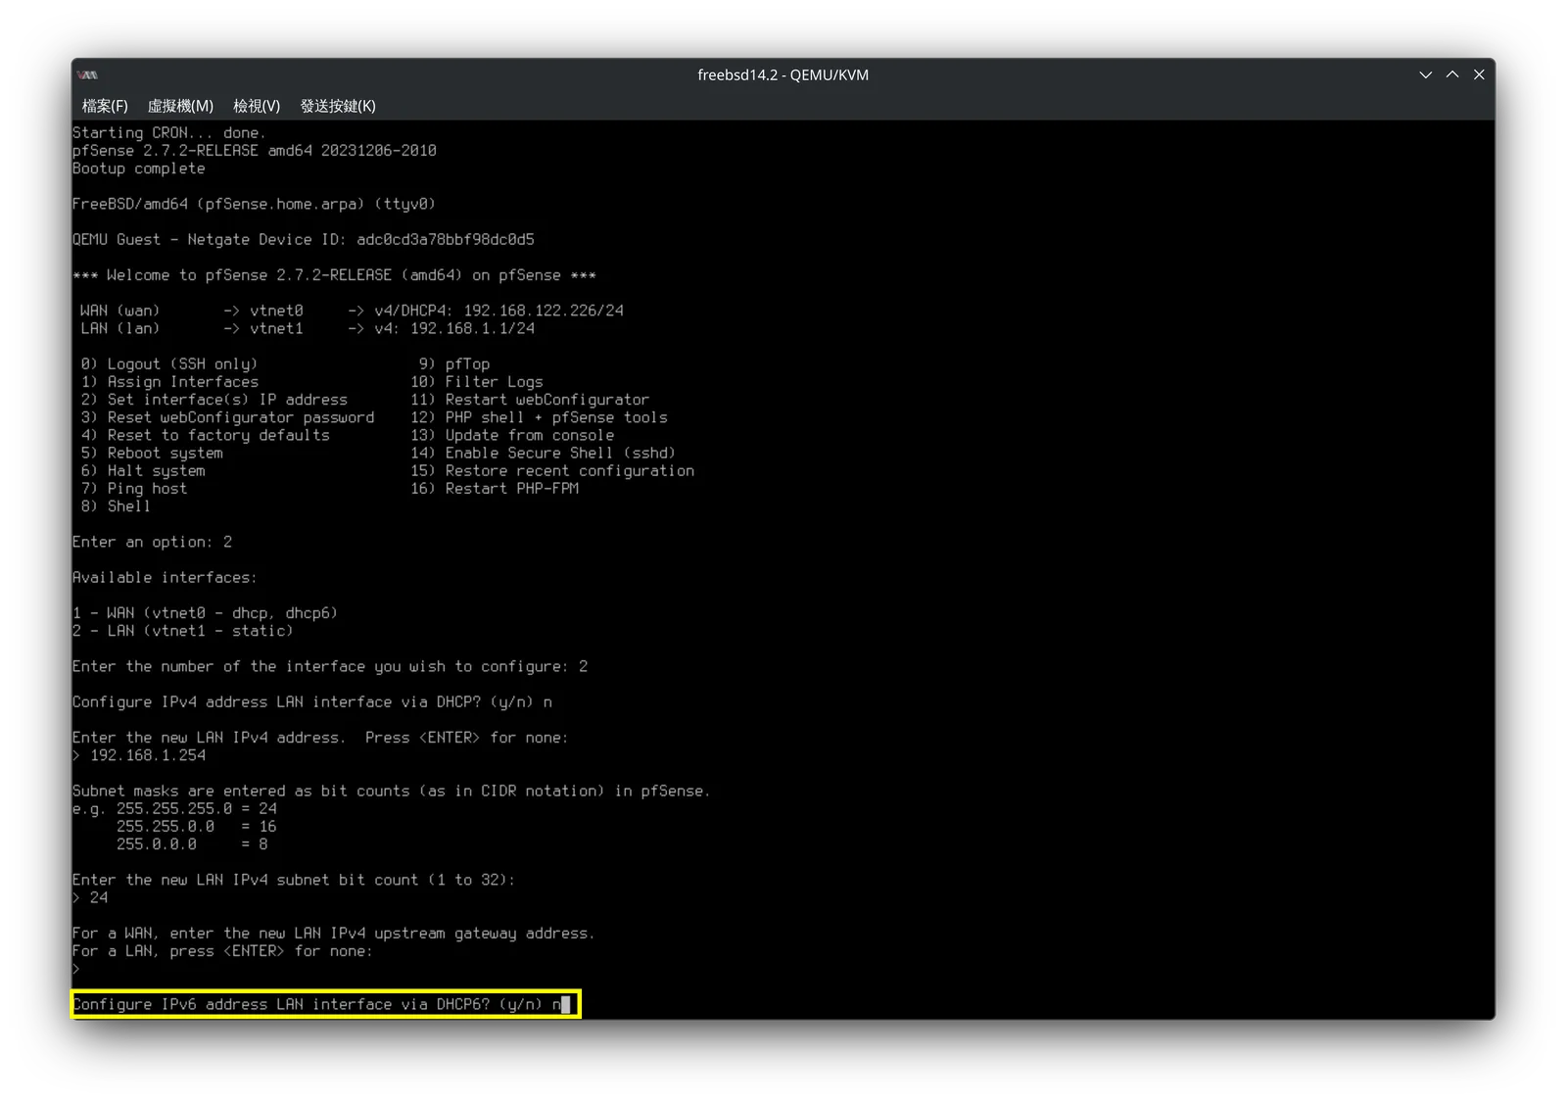Open the 檢視(V) menu

257,106
